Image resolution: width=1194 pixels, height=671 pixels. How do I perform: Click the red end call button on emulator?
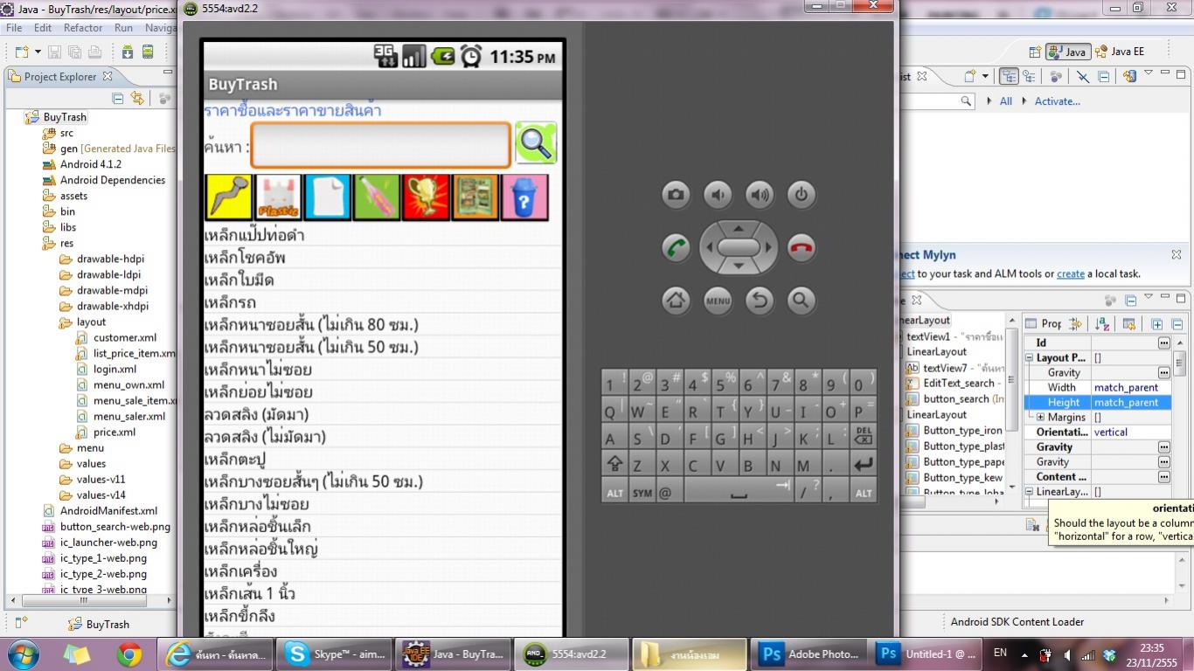point(802,248)
